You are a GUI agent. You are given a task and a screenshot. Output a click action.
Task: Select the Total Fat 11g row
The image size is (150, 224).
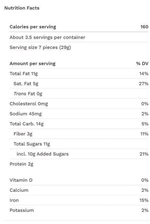point(79,74)
